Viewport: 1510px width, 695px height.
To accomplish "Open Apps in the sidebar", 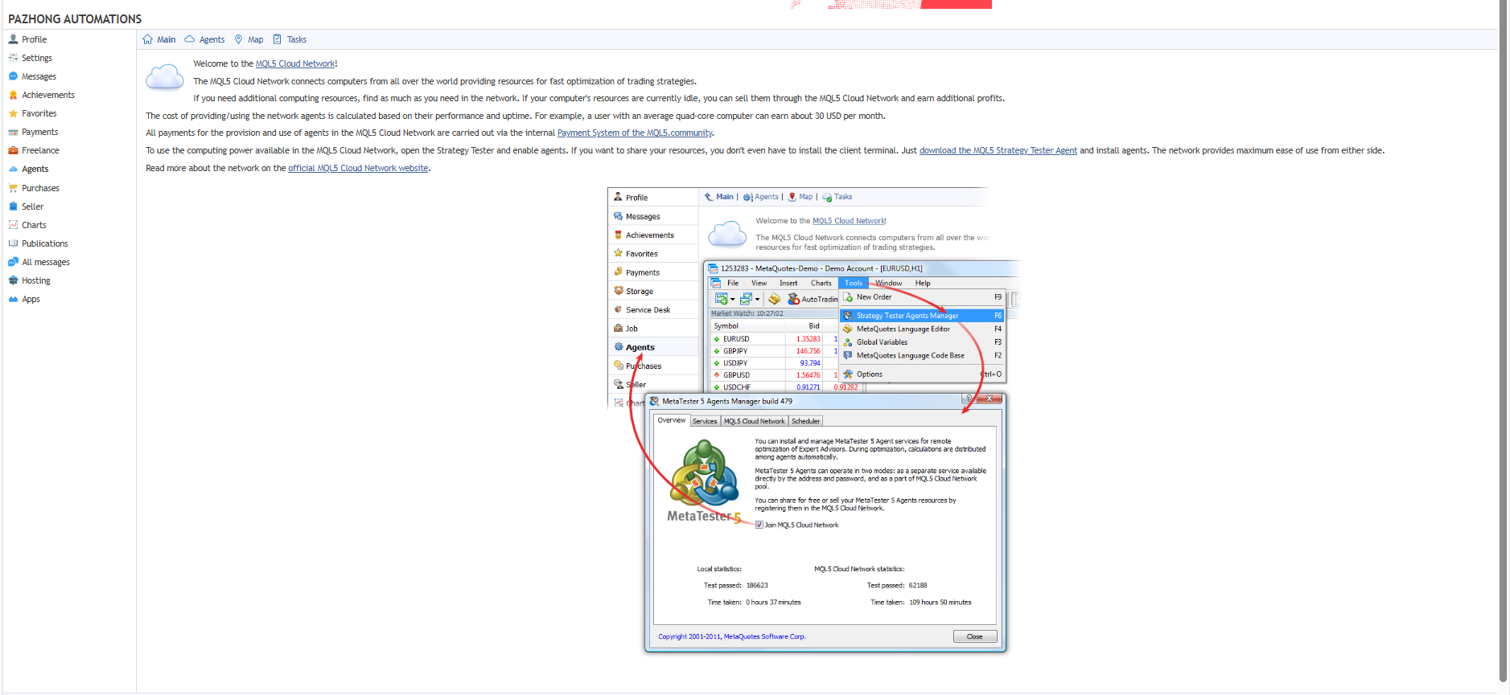I will pos(31,299).
